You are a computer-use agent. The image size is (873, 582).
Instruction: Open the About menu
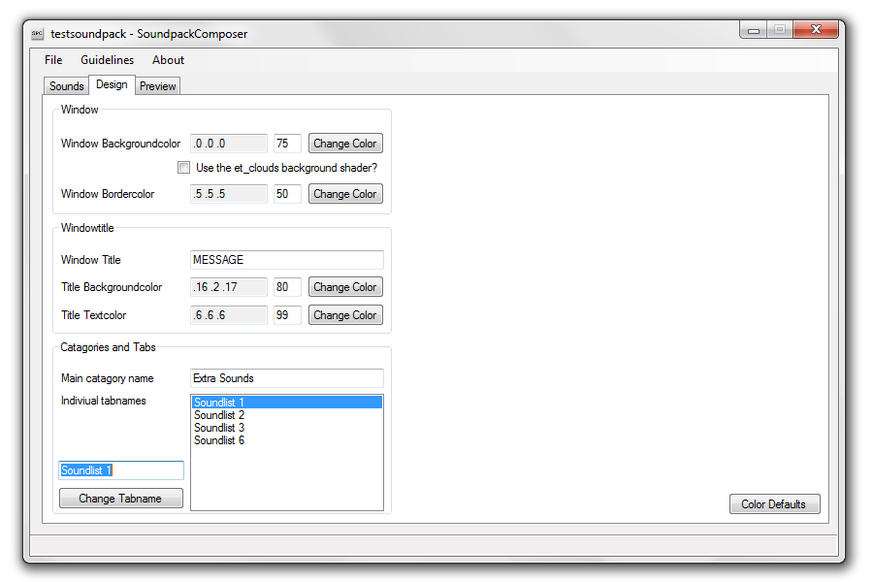(x=168, y=60)
